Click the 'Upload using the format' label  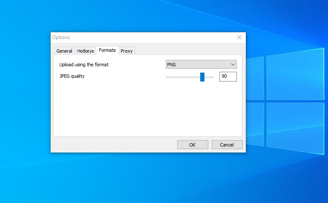click(84, 65)
